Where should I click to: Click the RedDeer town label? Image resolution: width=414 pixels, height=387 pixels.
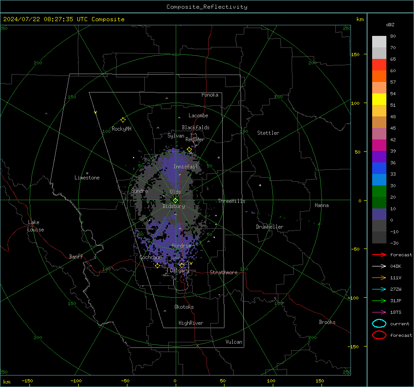click(195, 139)
